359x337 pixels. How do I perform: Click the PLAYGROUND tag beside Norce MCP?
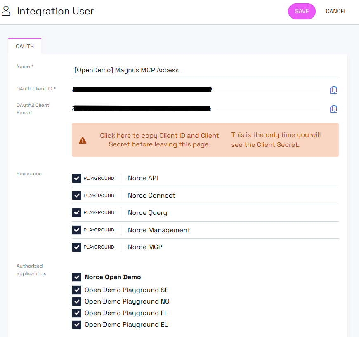99,247
